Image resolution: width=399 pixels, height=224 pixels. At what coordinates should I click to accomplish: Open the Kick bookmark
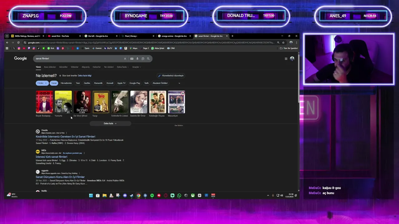click(x=51, y=48)
